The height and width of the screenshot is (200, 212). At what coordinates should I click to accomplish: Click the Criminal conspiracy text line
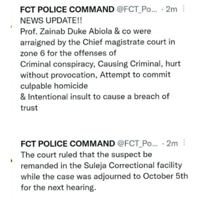point(101,64)
